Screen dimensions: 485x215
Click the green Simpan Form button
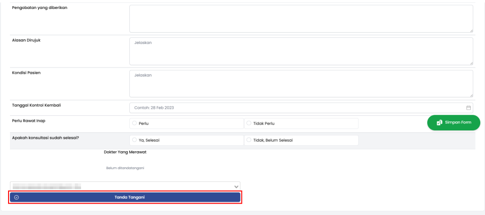click(x=453, y=122)
